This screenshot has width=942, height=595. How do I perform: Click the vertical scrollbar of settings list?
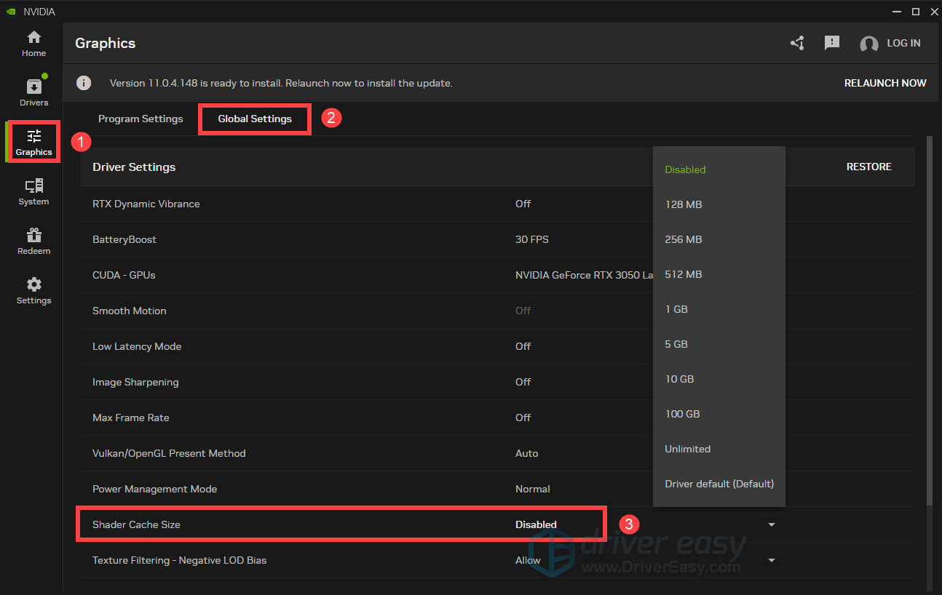[929, 320]
